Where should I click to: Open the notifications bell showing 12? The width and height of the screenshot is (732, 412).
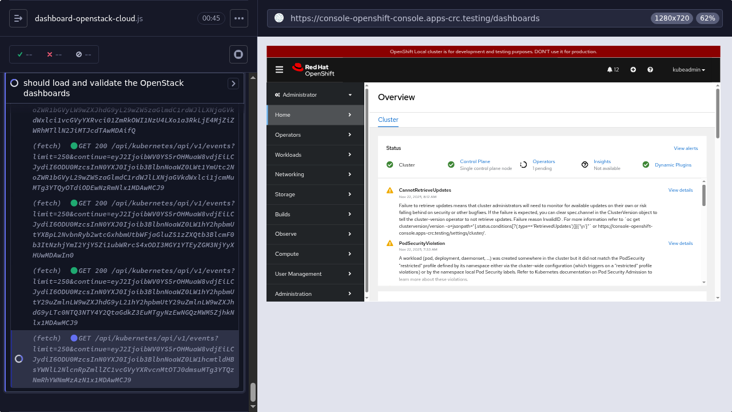click(x=612, y=70)
